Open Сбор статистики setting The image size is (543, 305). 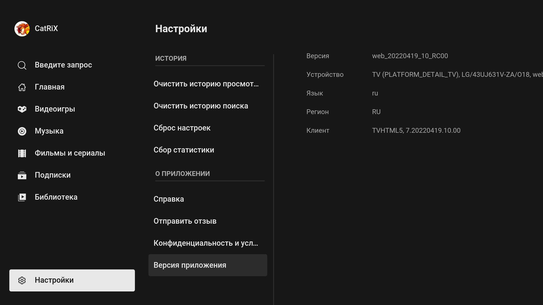pos(184,150)
